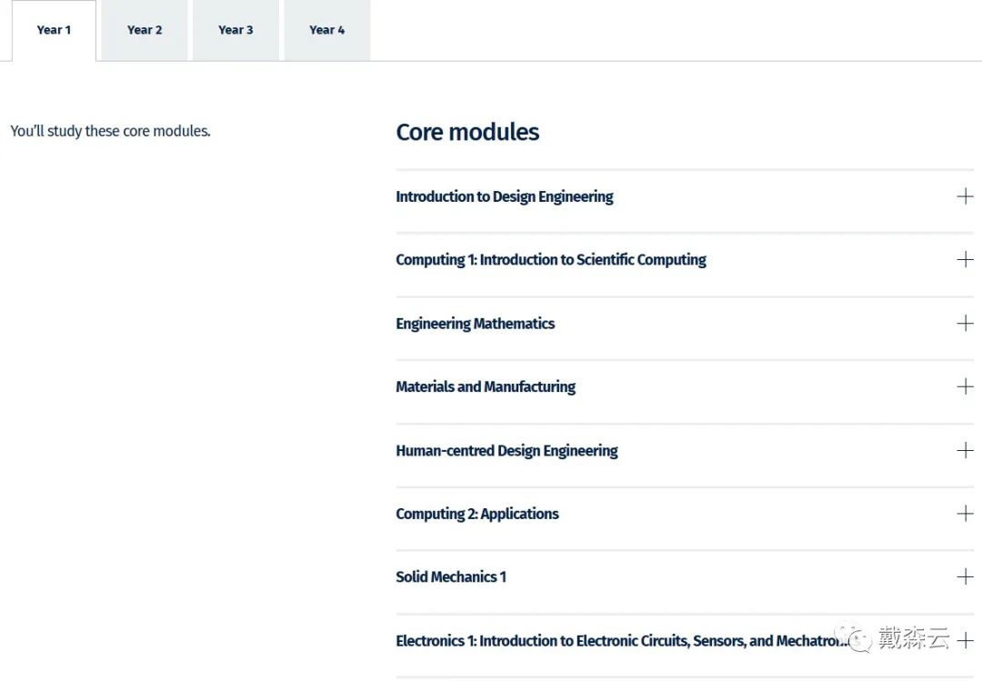Click the Core modules heading
982x681 pixels.
(467, 132)
